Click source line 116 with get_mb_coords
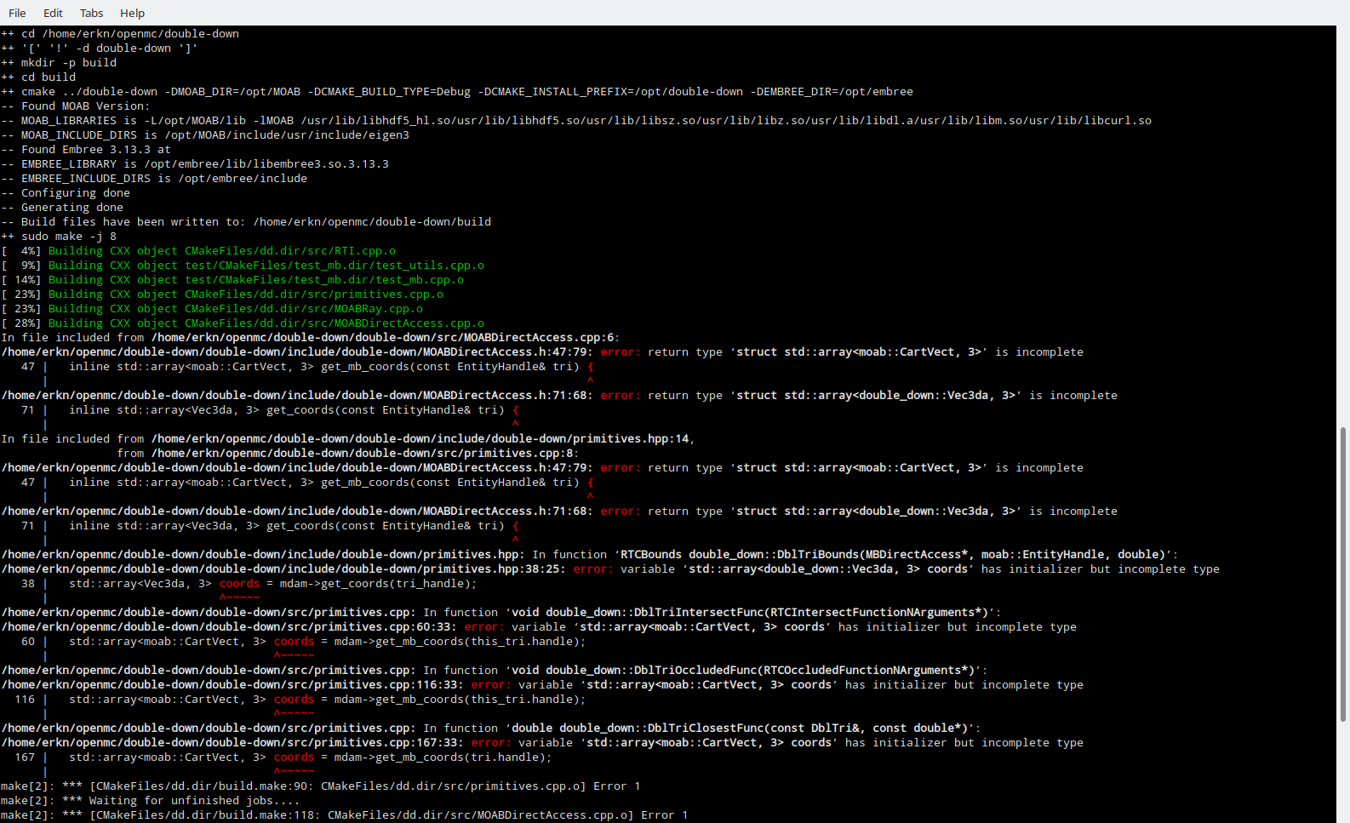Image resolution: width=1350 pixels, height=823 pixels. click(x=300, y=700)
